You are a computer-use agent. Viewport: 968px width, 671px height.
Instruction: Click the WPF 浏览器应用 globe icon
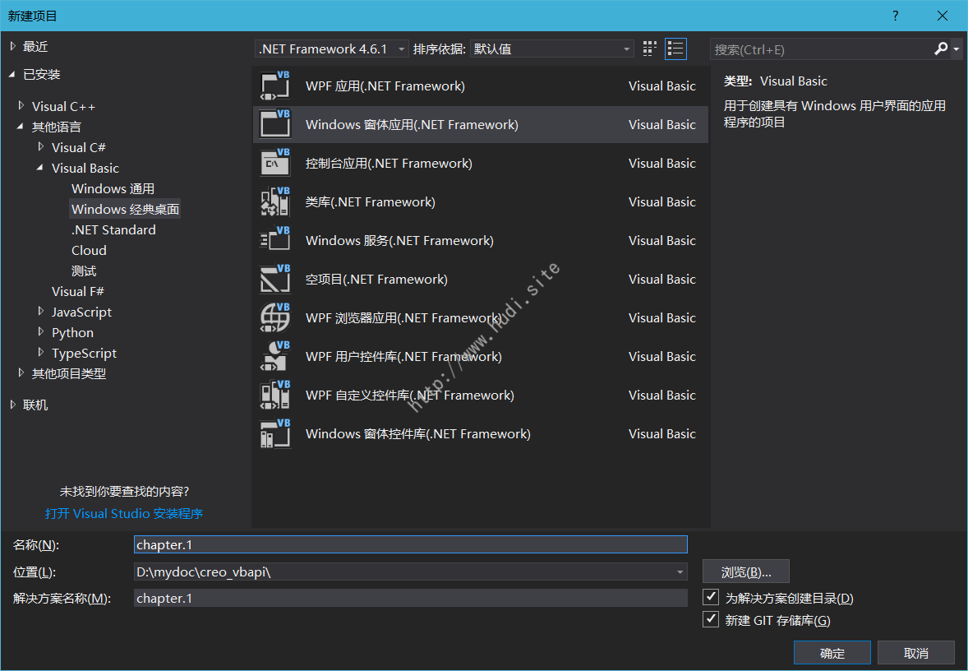(274, 317)
